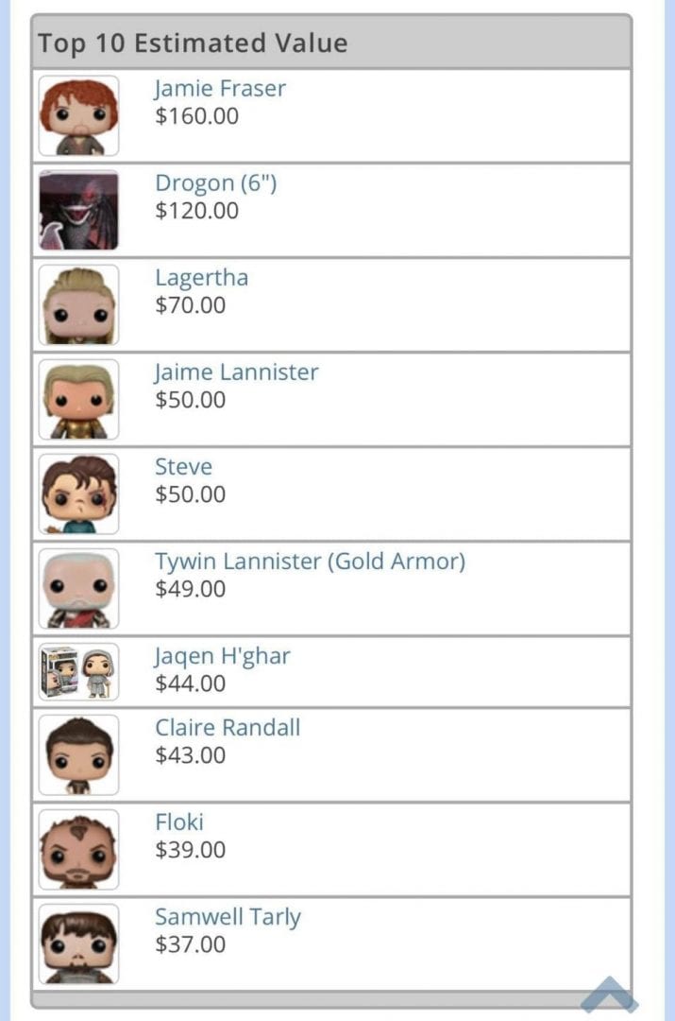Viewport: 675px width, 1021px height.
Task: Follow the Jaqen H'ghar name link
Action: click(223, 656)
